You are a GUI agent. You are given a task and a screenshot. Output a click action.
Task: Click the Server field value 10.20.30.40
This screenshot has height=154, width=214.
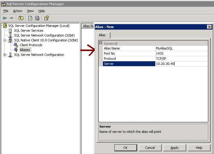165,64
